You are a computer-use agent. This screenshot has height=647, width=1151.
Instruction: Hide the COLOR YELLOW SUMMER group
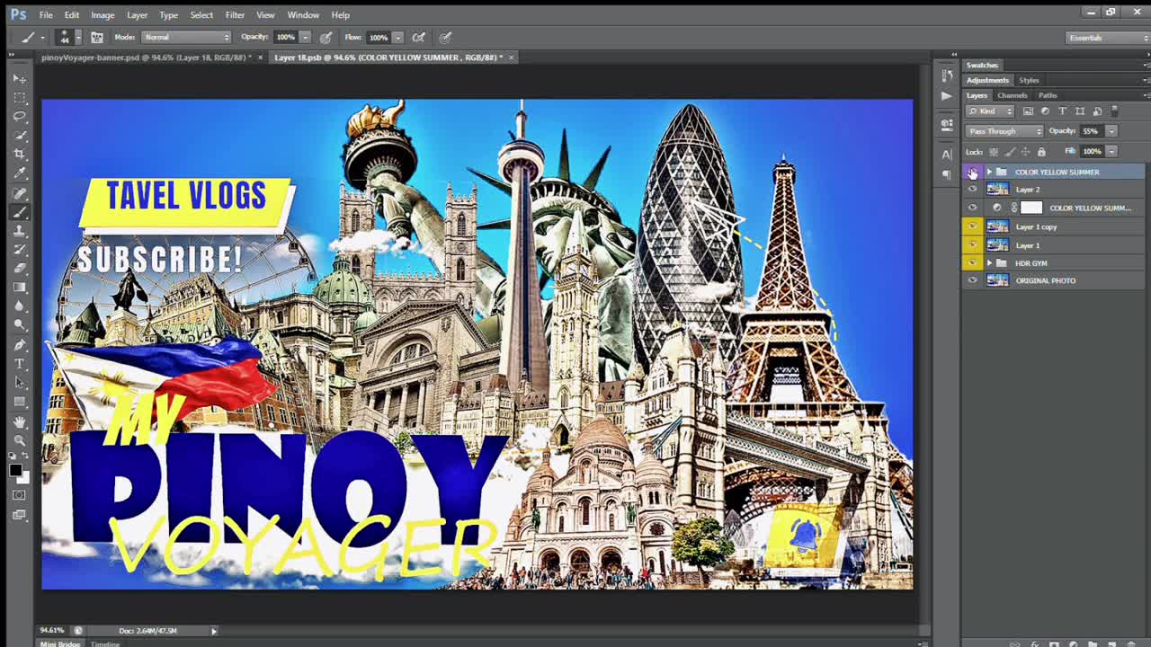972,172
